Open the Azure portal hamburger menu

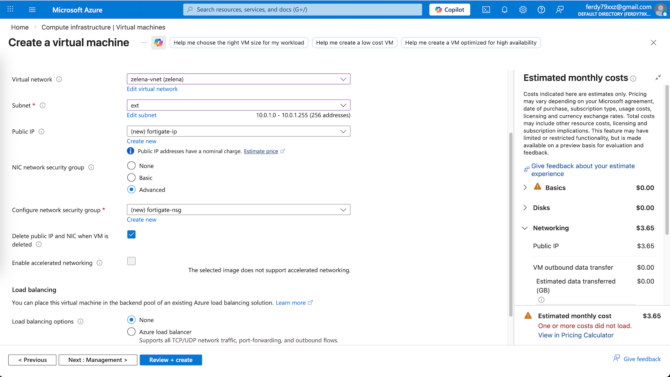click(32, 10)
